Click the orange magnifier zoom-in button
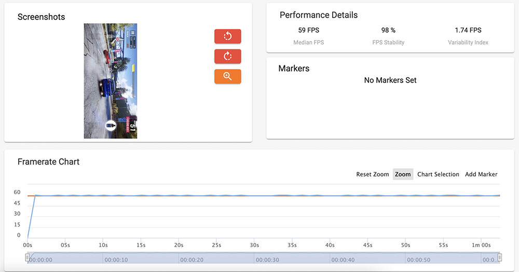 (227, 76)
